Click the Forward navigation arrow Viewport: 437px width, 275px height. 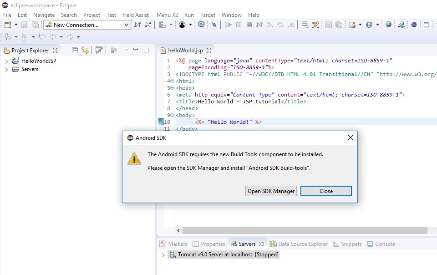(70, 36)
